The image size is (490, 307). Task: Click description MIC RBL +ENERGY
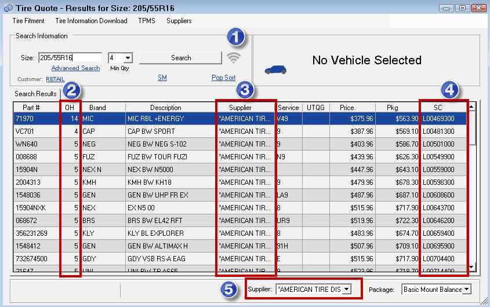[156, 119]
